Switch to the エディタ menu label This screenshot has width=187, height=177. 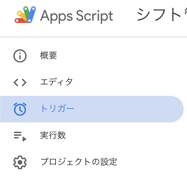57,82
